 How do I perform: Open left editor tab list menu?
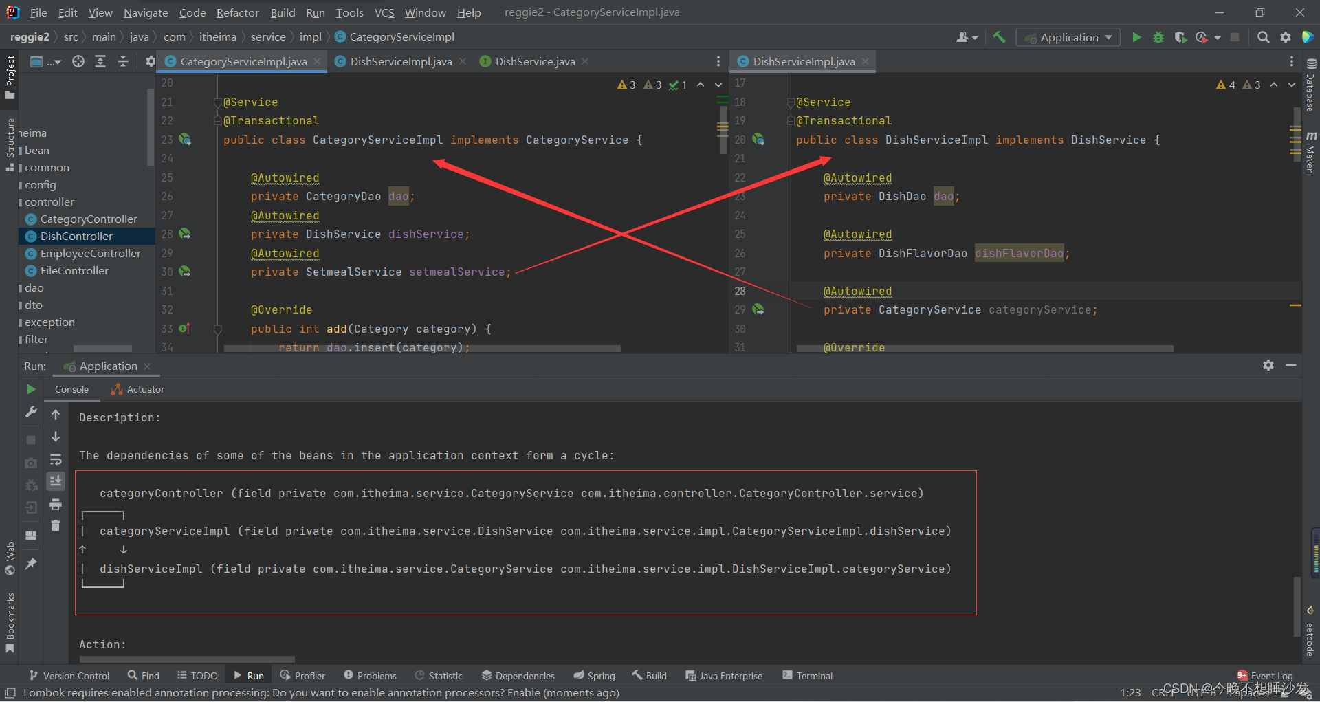click(x=718, y=61)
